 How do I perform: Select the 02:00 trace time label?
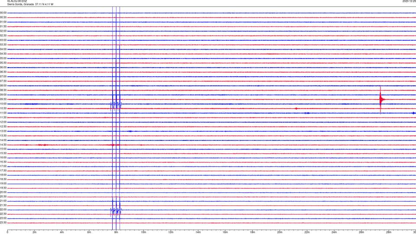click(3, 31)
